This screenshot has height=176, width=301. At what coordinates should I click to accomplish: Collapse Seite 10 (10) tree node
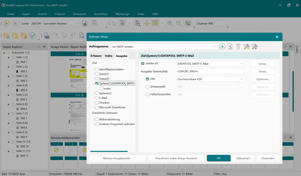coord(9,142)
